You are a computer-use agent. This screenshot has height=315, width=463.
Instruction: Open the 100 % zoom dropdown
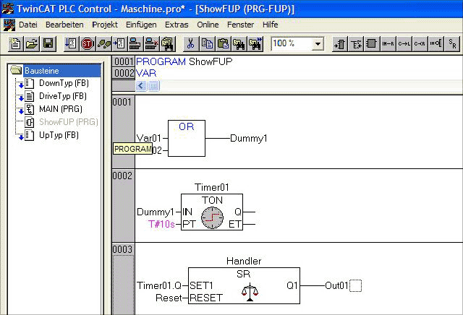(x=318, y=44)
